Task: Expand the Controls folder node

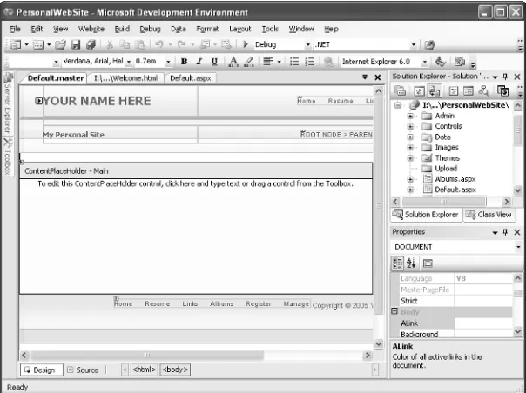Action: tap(410, 126)
